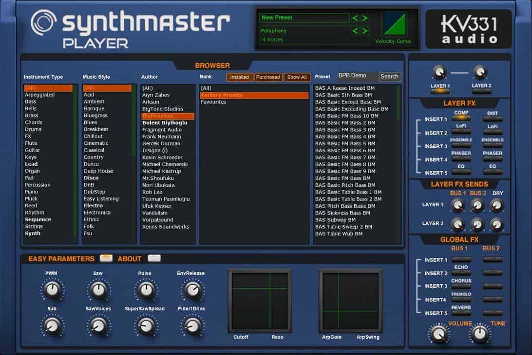Select the Factory Presets bank

click(254, 95)
